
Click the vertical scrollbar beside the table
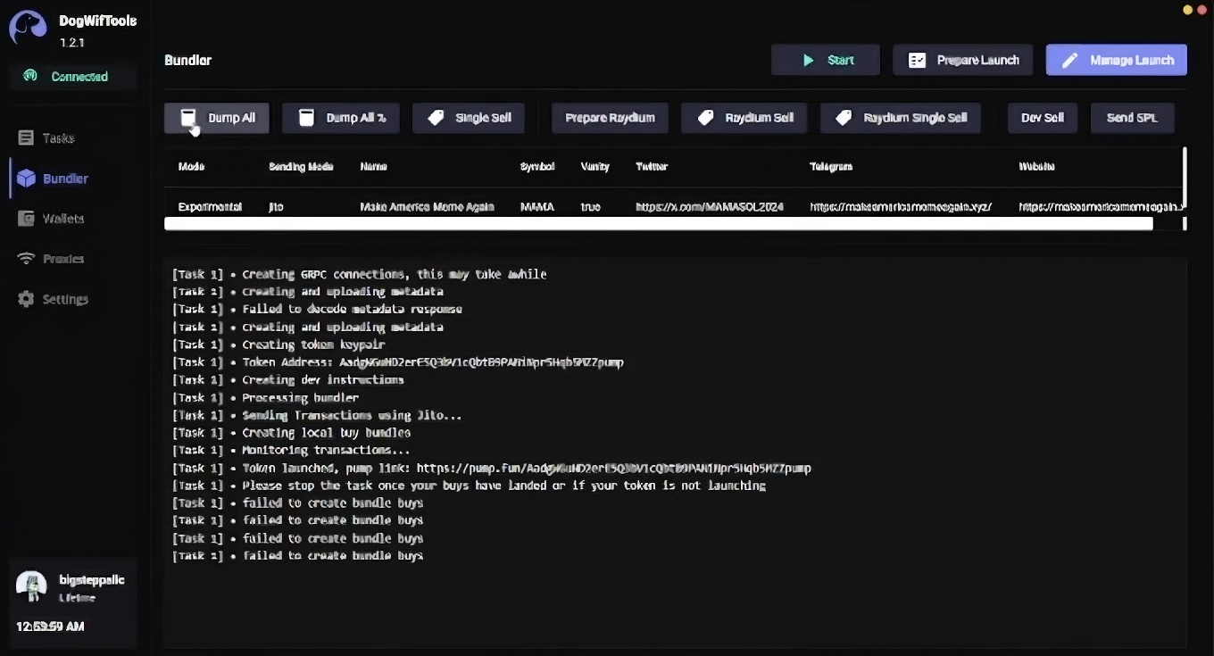(1185, 177)
